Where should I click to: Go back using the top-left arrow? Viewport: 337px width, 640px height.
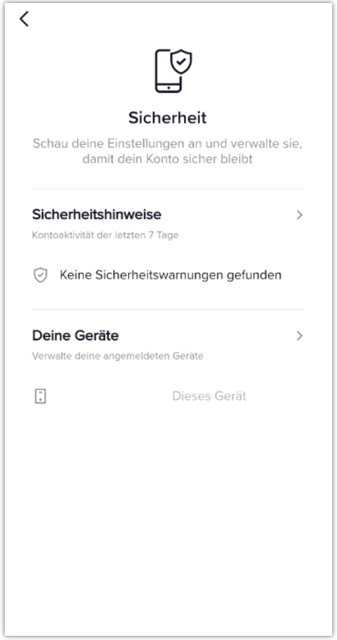pyautogui.click(x=24, y=19)
